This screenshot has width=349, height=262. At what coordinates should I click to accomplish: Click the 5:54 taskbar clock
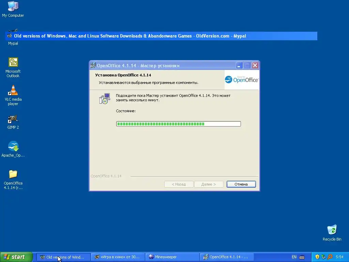point(339,257)
